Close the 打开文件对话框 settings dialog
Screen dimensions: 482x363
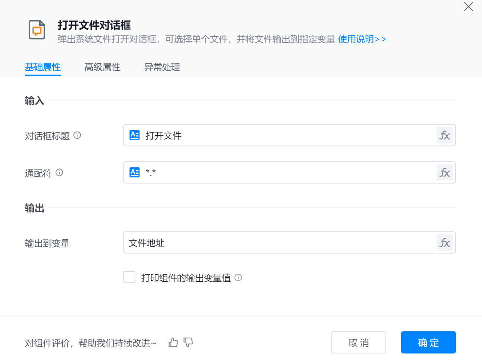(468, 7)
